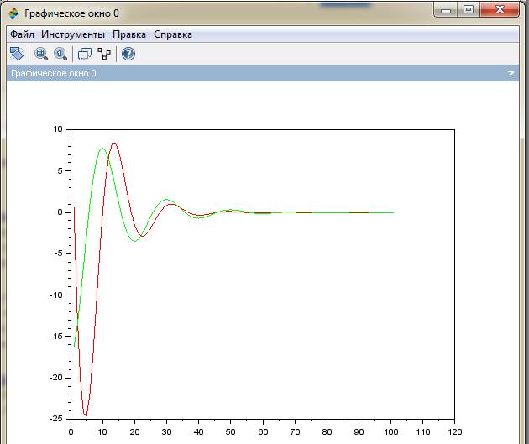
Task: Click the y-axis label -25
Action: (56, 418)
